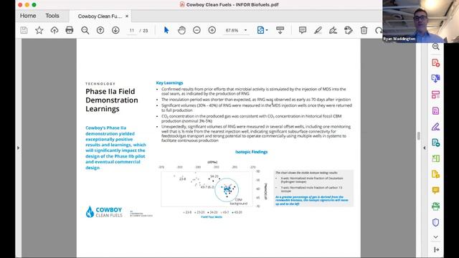Click the Isotopic Findings chart title
Image resolution: width=459 pixels, height=258 pixels.
click(252, 152)
